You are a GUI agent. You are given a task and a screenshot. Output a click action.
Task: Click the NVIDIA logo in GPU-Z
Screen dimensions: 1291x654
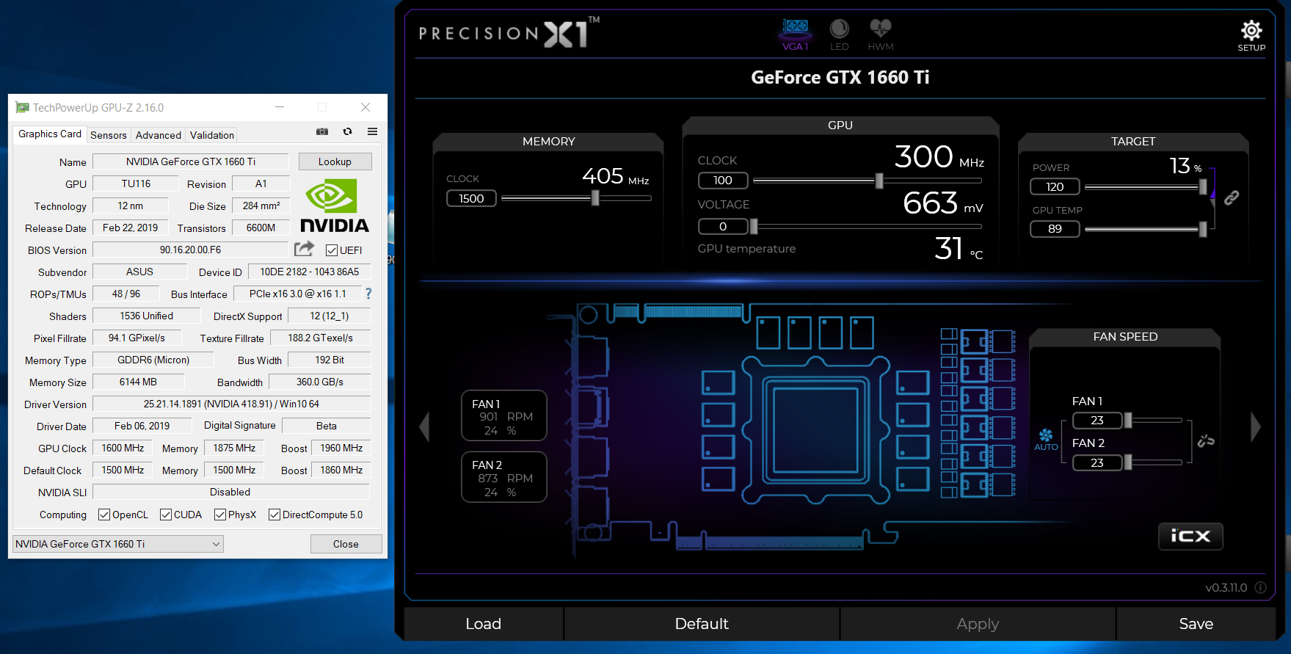click(335, 206)
